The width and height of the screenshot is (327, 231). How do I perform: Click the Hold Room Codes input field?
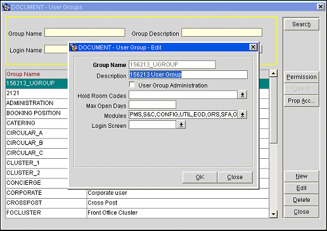pos(183,95)
